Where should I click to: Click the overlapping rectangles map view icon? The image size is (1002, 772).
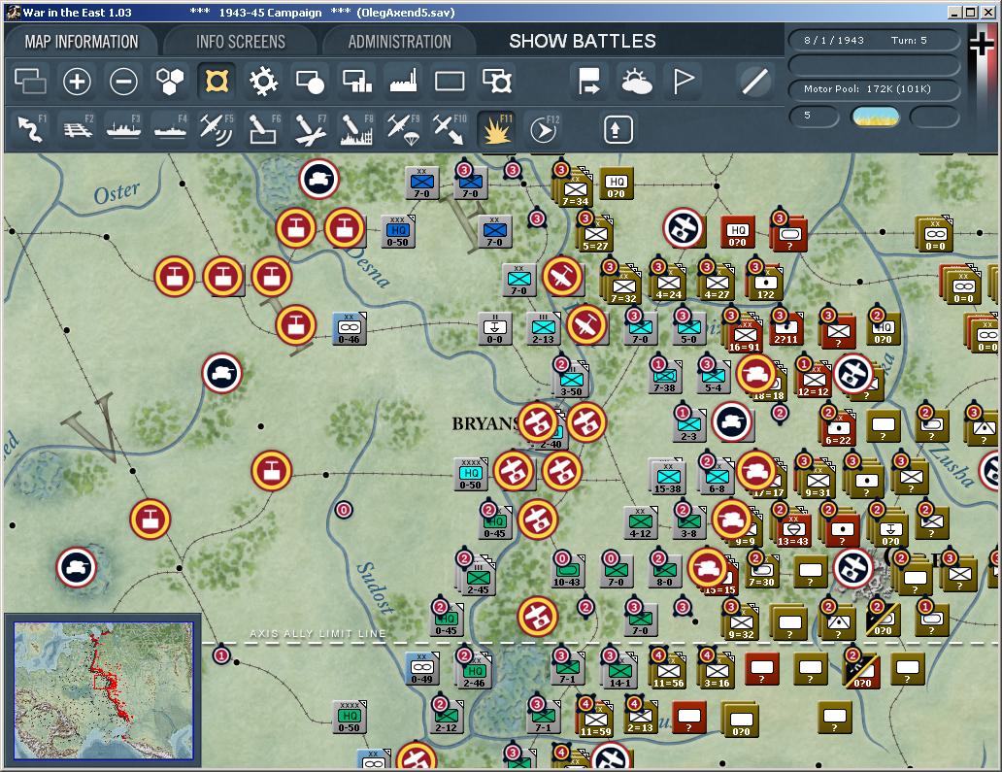tap(30, 82)
